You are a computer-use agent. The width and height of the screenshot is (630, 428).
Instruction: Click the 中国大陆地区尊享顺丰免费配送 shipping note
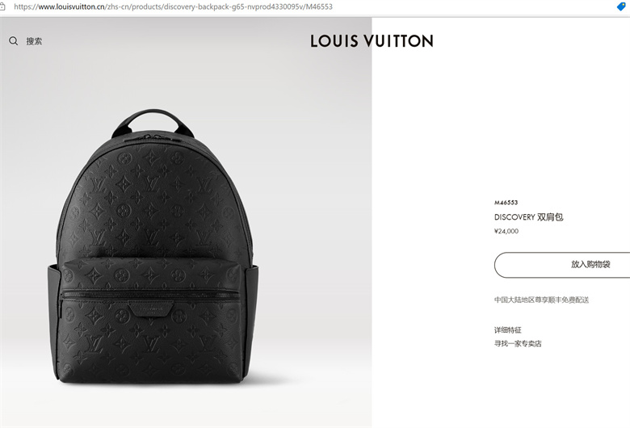541,300
